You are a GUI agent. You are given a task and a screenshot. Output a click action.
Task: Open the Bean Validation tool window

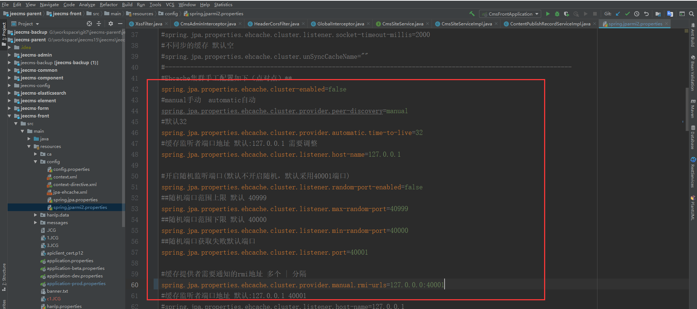click(x=693, y=73)
